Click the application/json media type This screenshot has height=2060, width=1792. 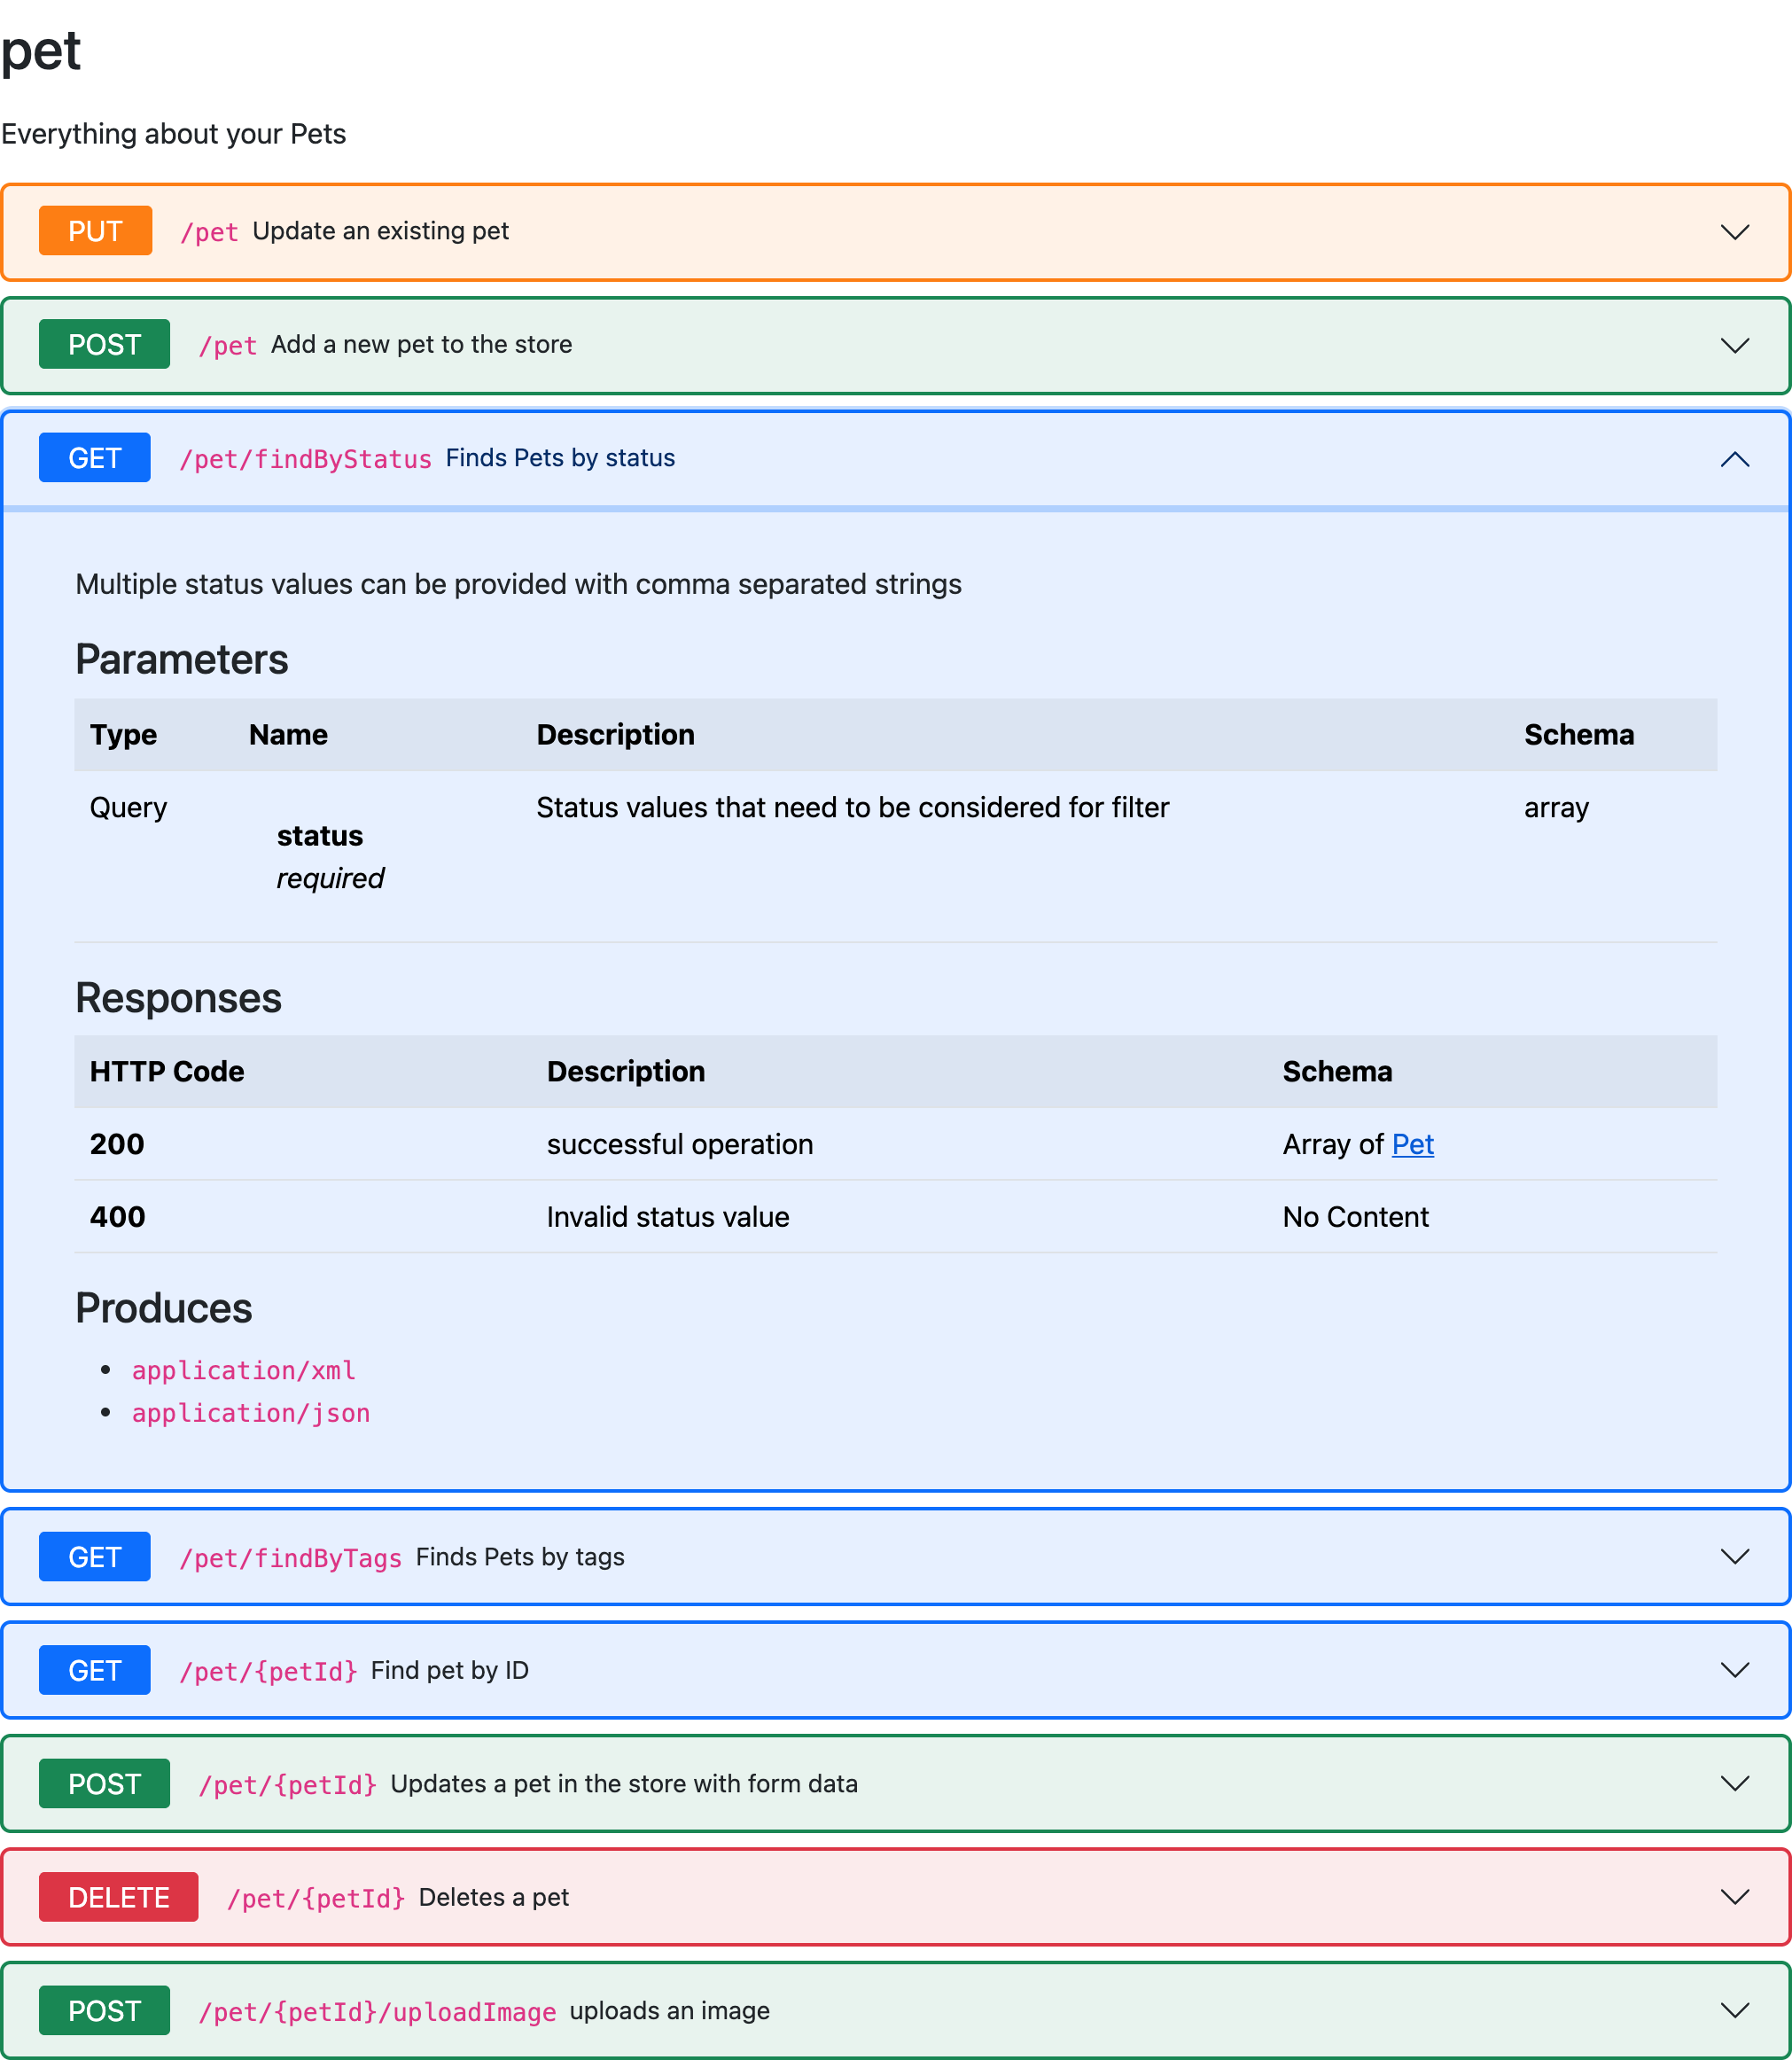tap(251, 1413)
